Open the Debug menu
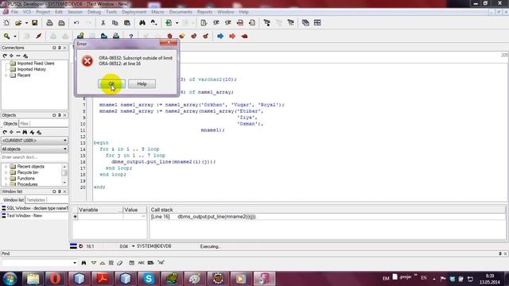The height and width of the screenshot is (286, 509). pos(94,12)
